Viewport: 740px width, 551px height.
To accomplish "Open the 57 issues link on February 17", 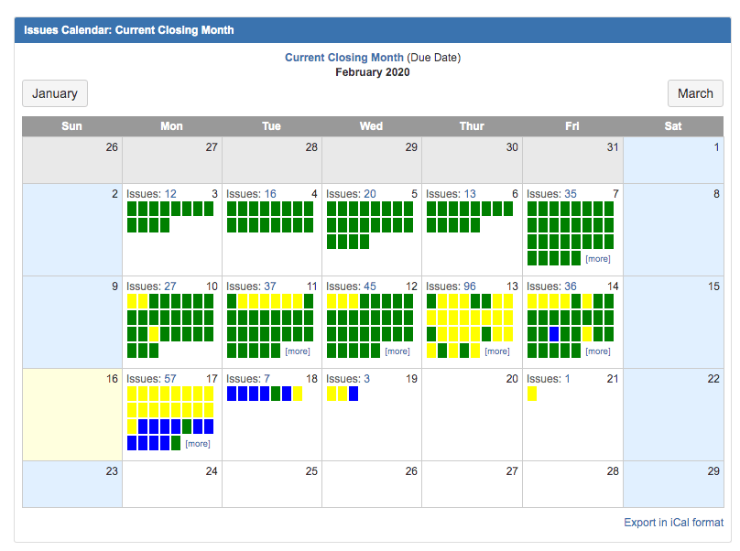I will coord(169,379).
